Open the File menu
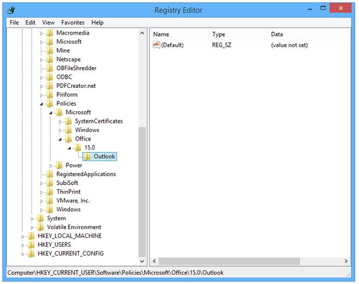The image size is (359, 284). point(14,22)
